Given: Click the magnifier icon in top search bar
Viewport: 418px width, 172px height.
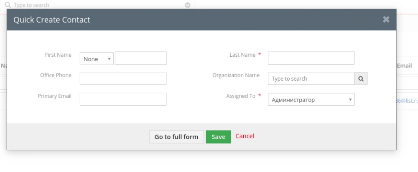Looking at the screenshot, I should click(8, 5).
